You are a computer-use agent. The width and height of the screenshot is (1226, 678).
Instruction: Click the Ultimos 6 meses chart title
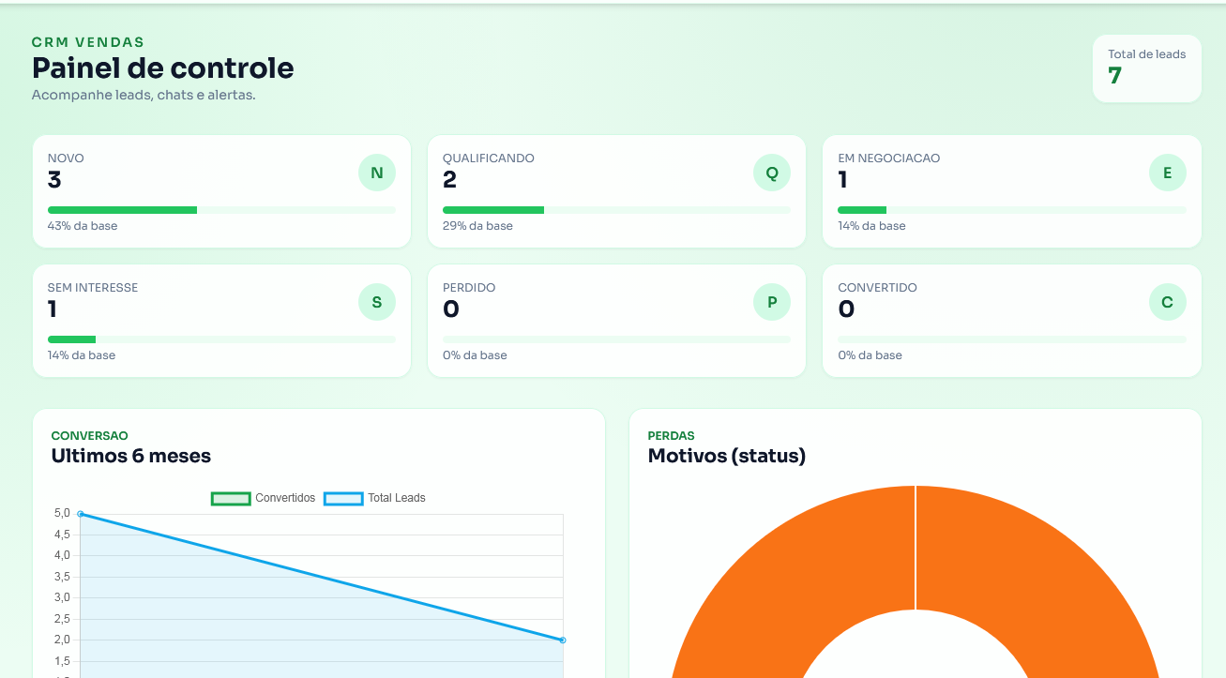point(131,457)
